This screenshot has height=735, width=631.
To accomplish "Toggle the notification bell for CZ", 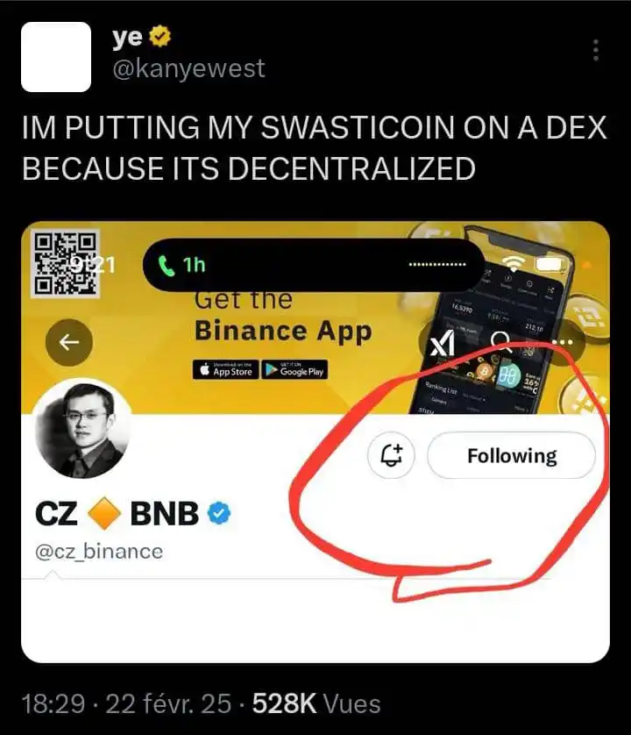I will [391, 455].
